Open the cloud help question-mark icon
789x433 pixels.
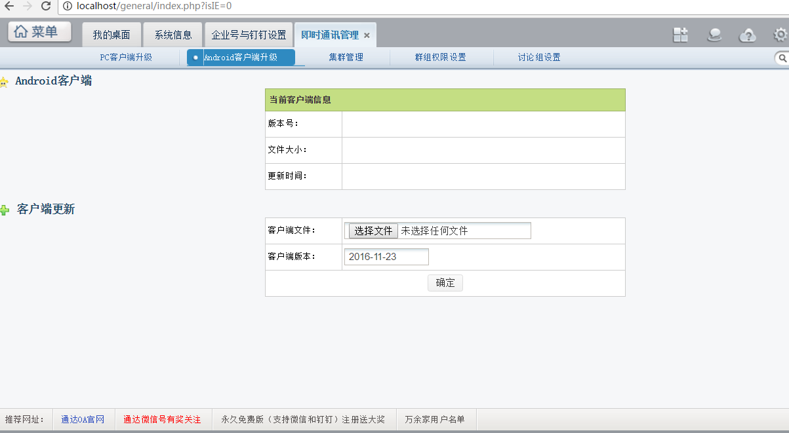(747, 35)
